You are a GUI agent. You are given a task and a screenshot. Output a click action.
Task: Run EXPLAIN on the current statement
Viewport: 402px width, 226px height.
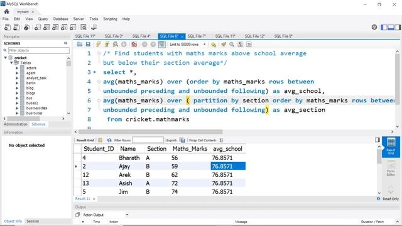116,45
